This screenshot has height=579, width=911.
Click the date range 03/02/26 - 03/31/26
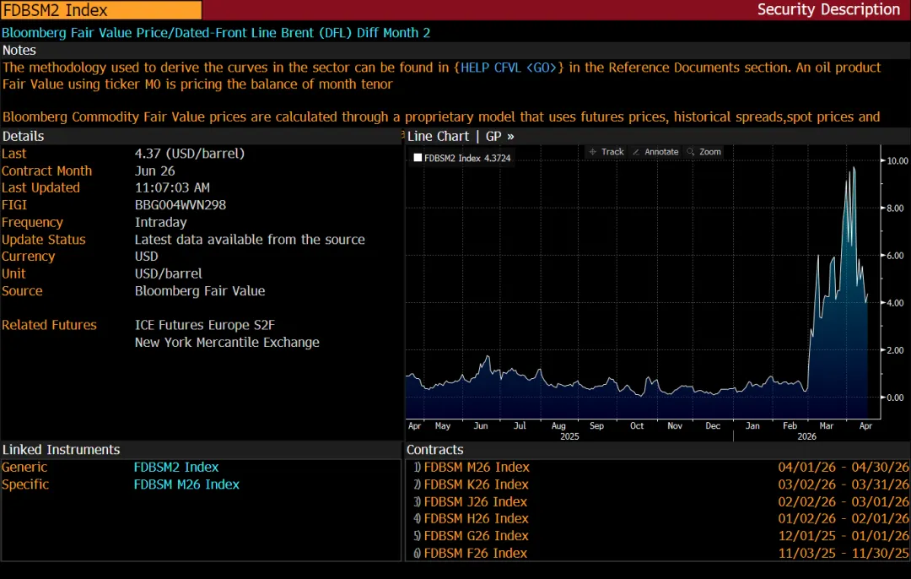coord(844,484)
